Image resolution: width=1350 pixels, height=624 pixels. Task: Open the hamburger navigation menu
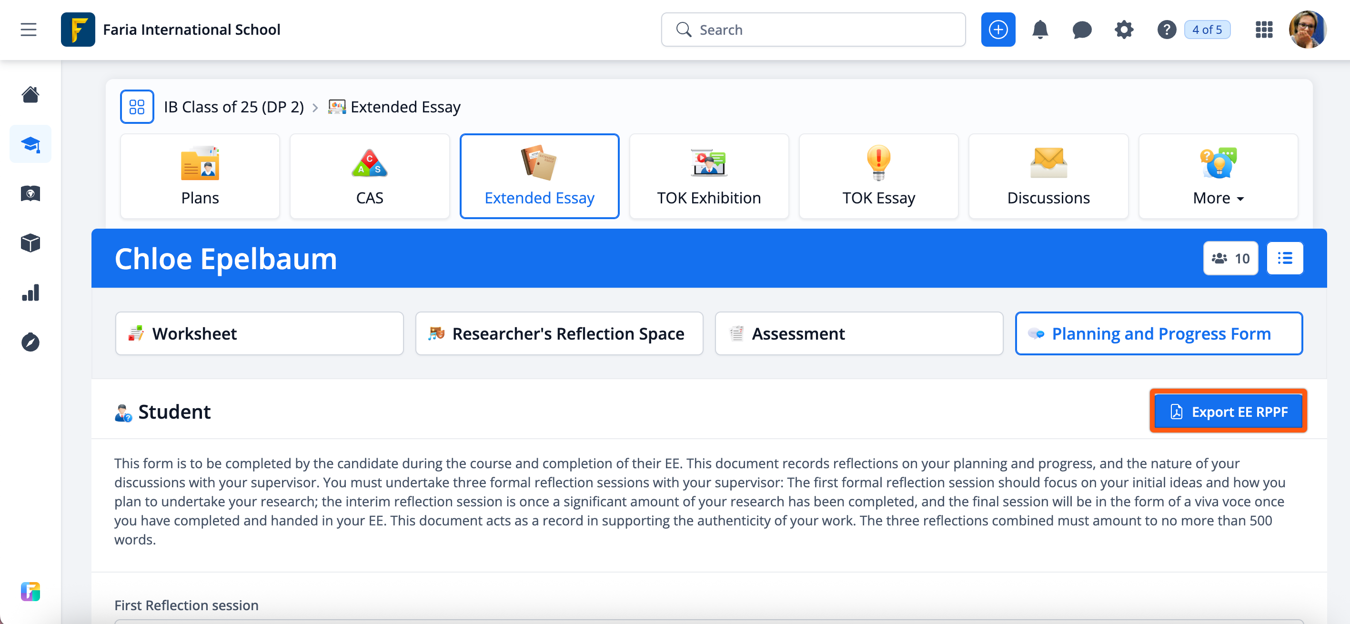click(x=28, y=30)
